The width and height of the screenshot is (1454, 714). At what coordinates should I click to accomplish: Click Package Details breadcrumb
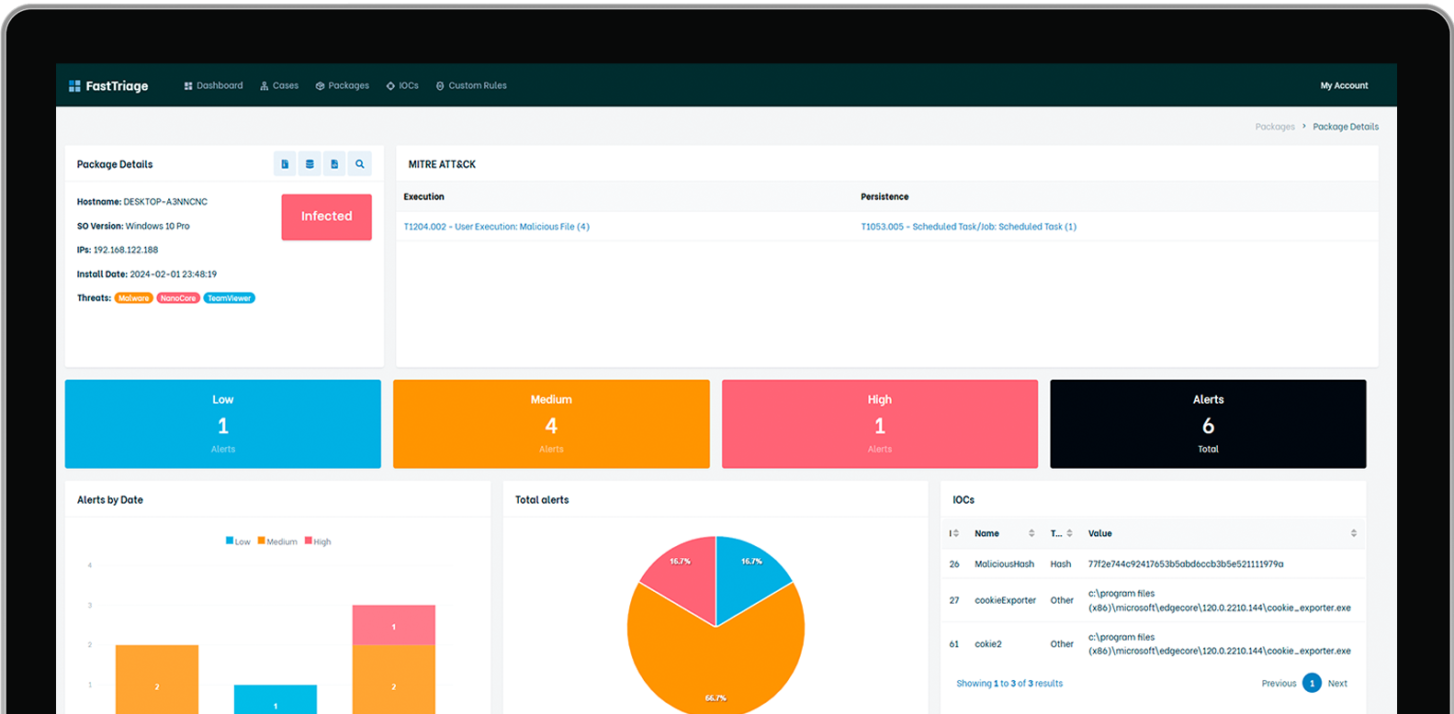[1346, 127]
